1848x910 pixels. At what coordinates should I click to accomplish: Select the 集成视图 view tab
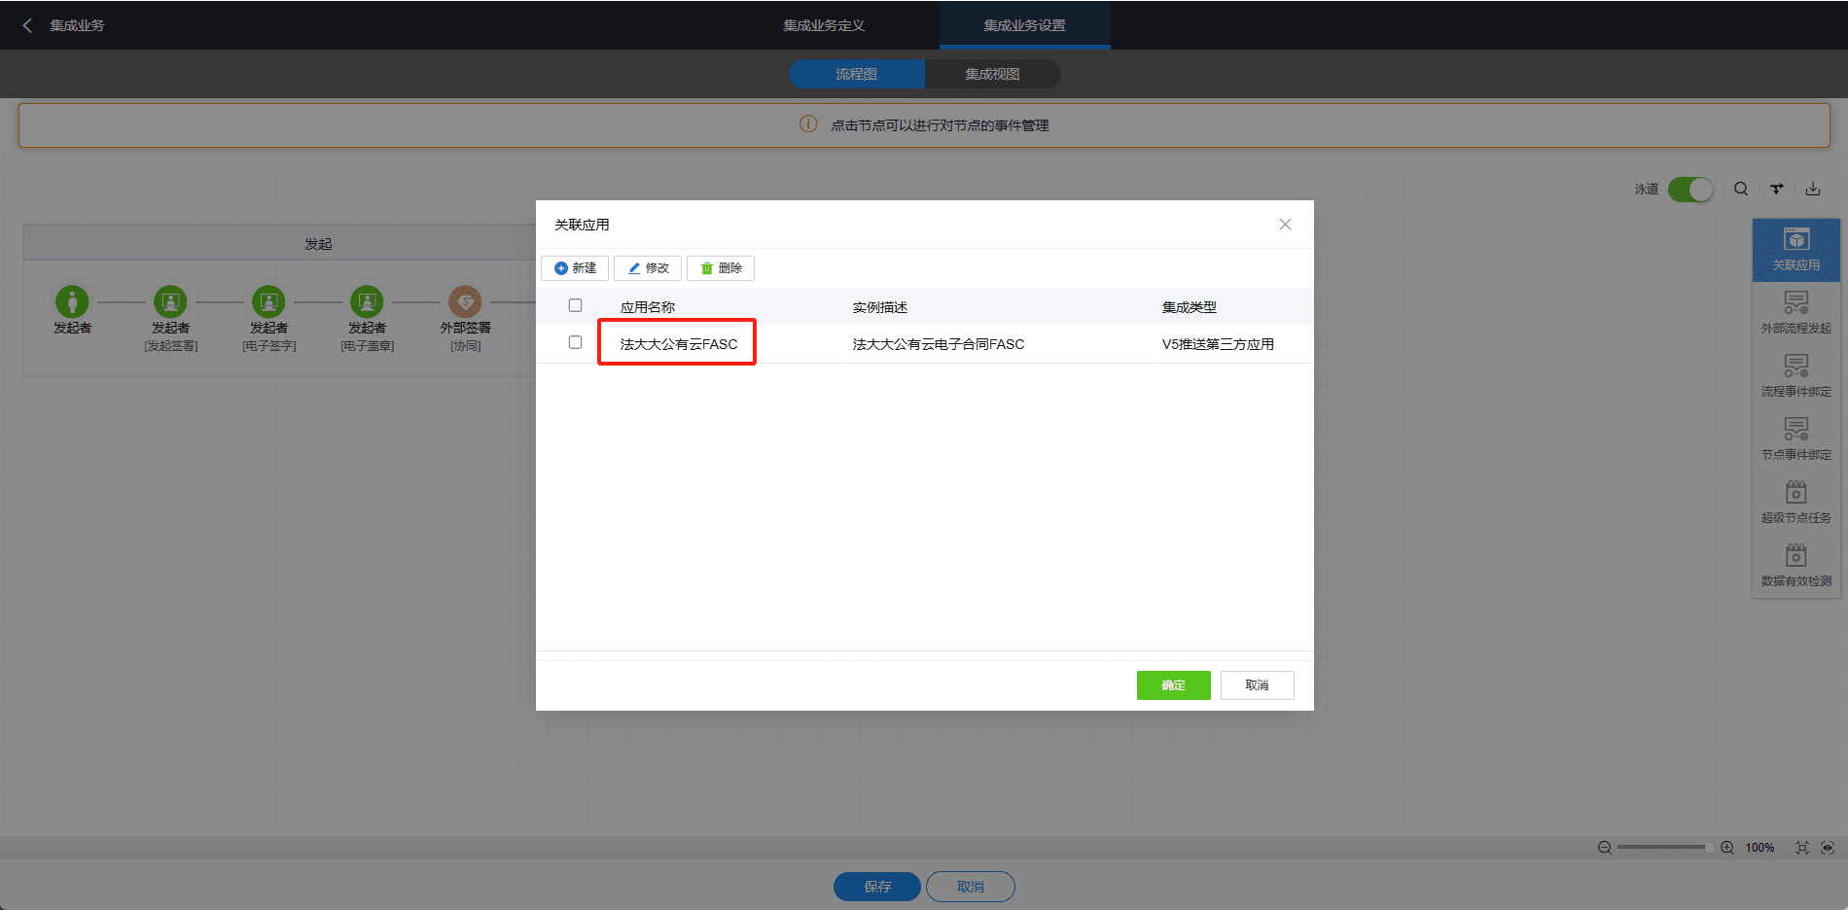pos(992,74)
